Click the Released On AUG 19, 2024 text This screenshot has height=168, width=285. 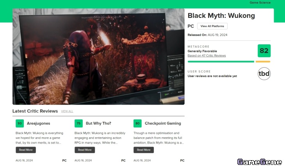(207, 35)
